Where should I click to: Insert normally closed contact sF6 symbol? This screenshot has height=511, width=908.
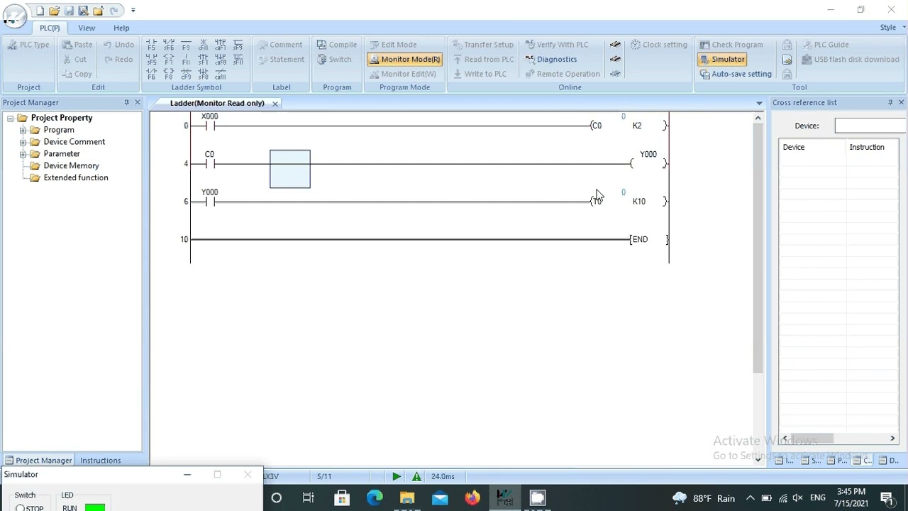pos(168,45)
